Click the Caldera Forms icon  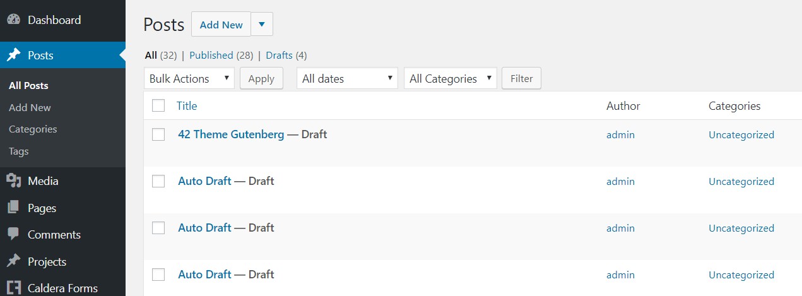coord(13,288)
